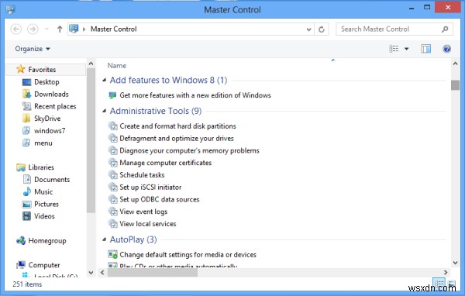Click the AutoPlay (3) group heading
Image resolution: width=465 pixels, height=296 pixels.
coord(133,239)
